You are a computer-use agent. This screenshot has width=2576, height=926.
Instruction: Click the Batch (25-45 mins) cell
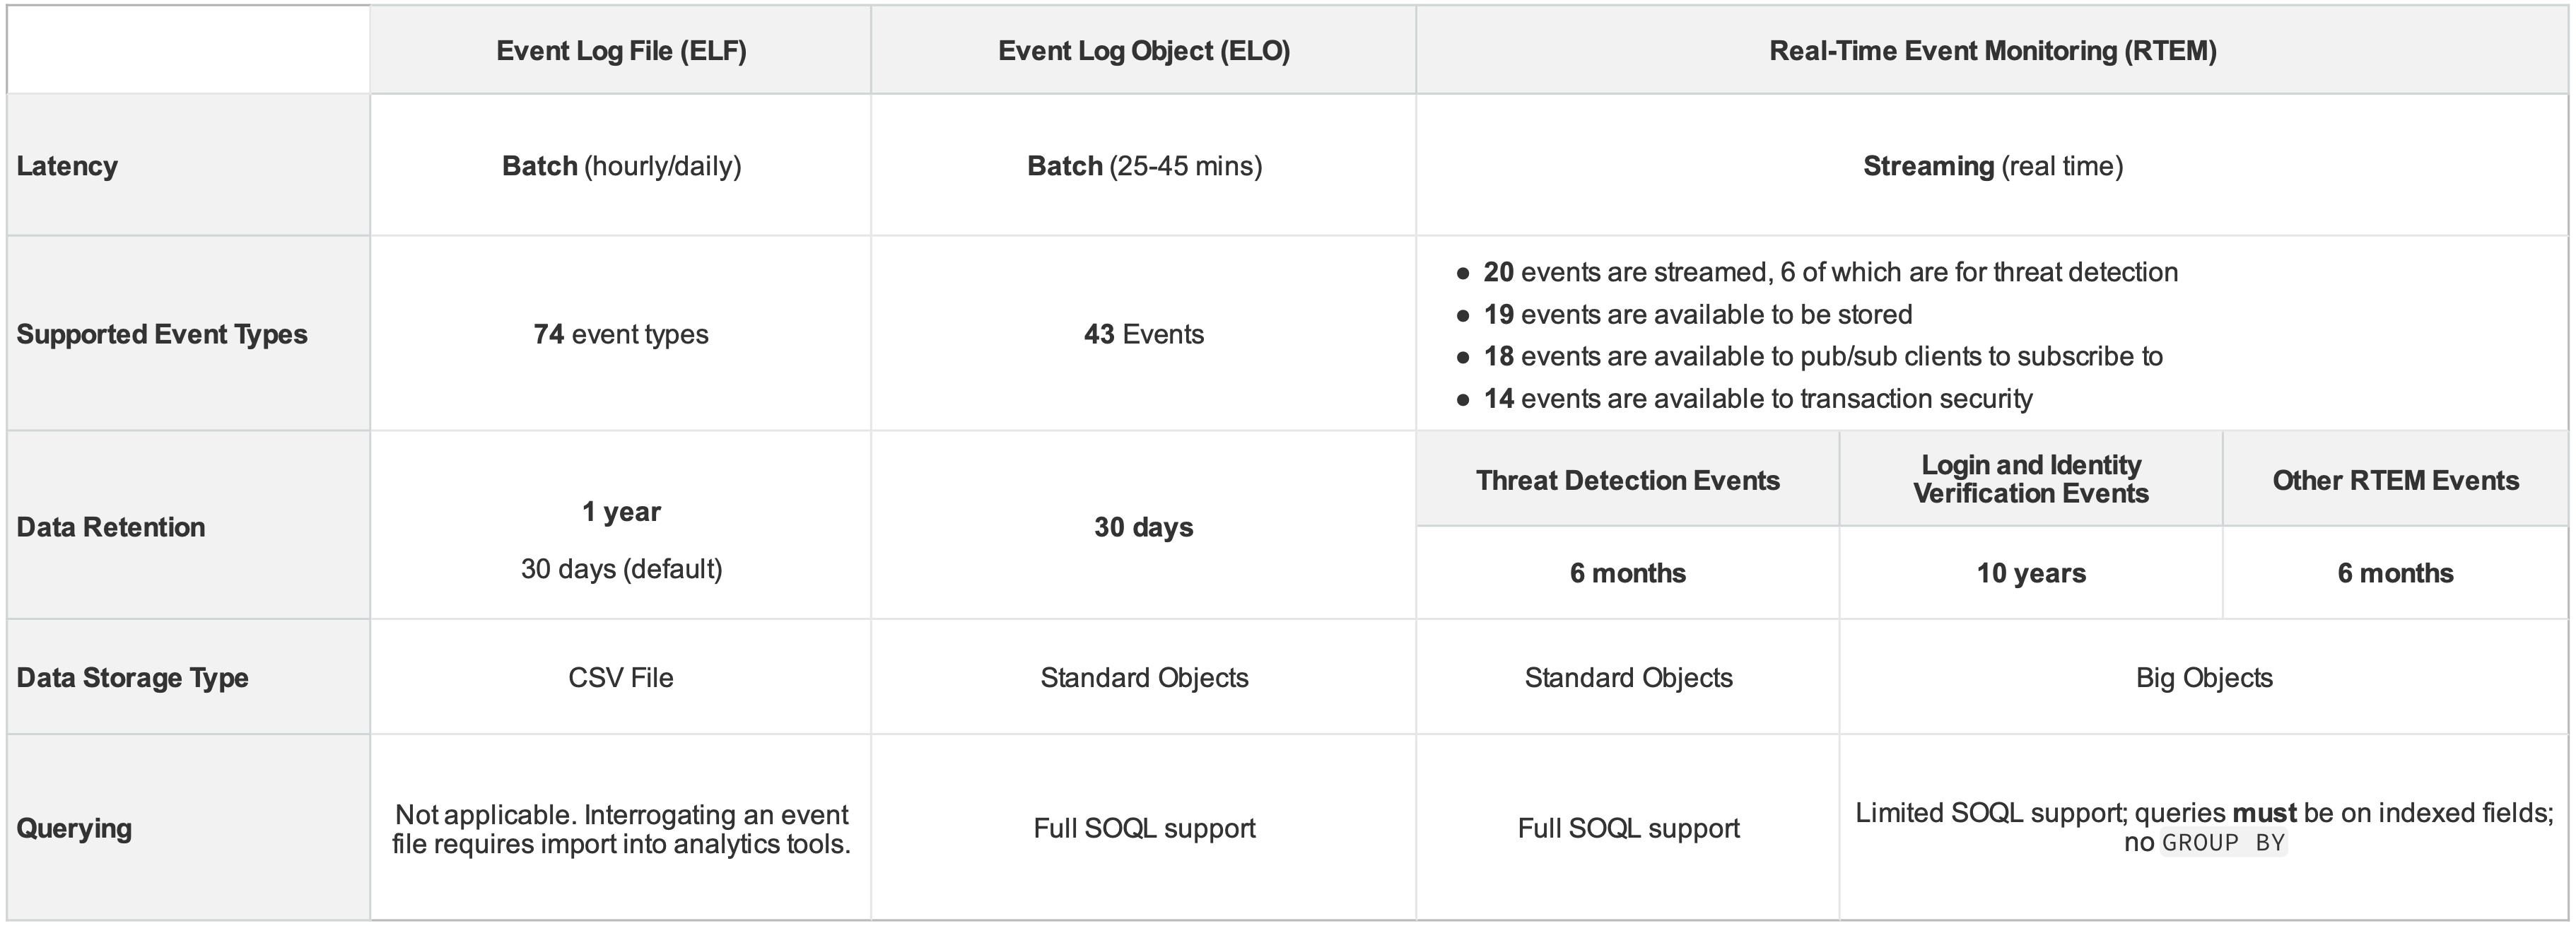pos(1144,166)
